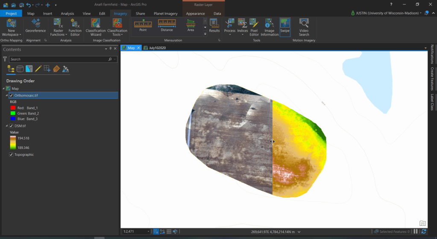Open the map scale dropdown
This screenshot has height=239, width=437.
[x=148, y=231]
